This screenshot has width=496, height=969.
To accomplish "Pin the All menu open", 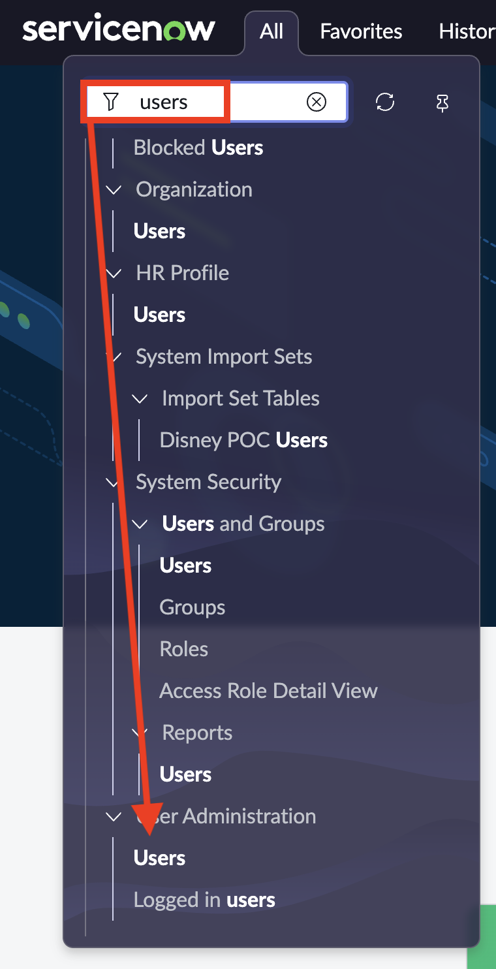I will coord(442,102).
